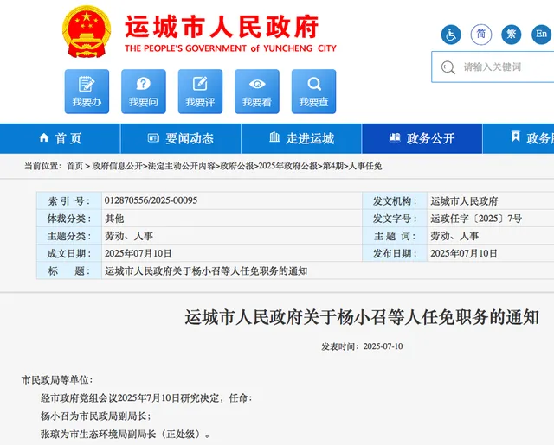
Task: Click the magnifier icon in search box
Action: (x=448, y=67)
